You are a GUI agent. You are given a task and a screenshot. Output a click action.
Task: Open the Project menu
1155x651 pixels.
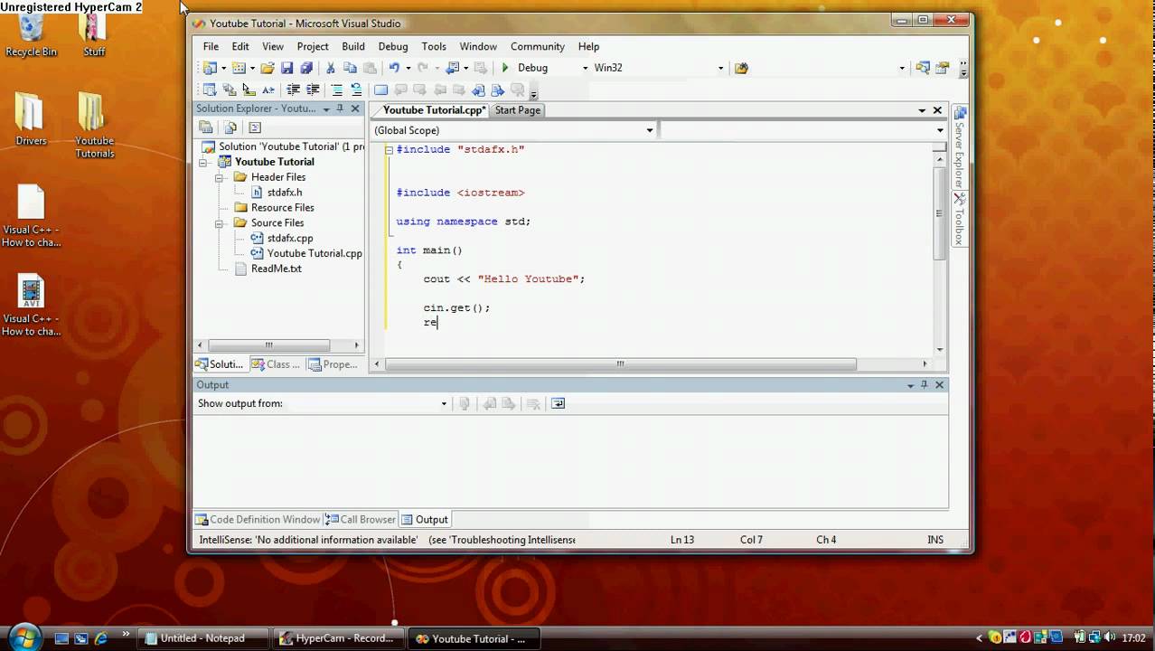tap(313, 46)
